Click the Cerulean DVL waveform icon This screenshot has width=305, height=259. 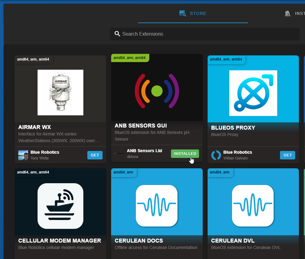253,206
